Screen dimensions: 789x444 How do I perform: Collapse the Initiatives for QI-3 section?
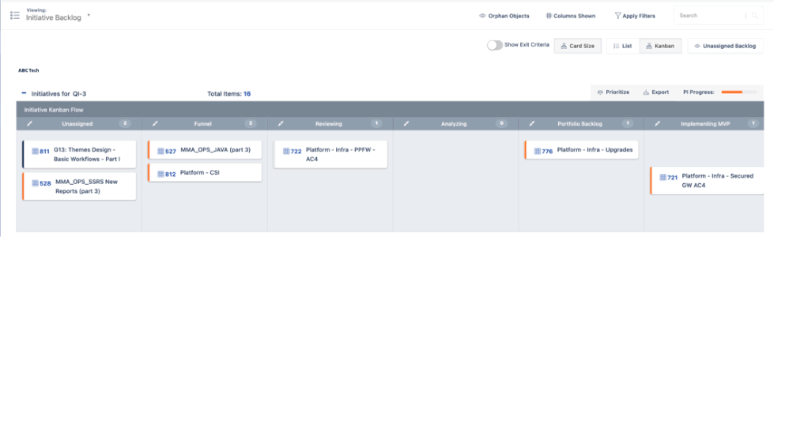(x=24, y=93)
